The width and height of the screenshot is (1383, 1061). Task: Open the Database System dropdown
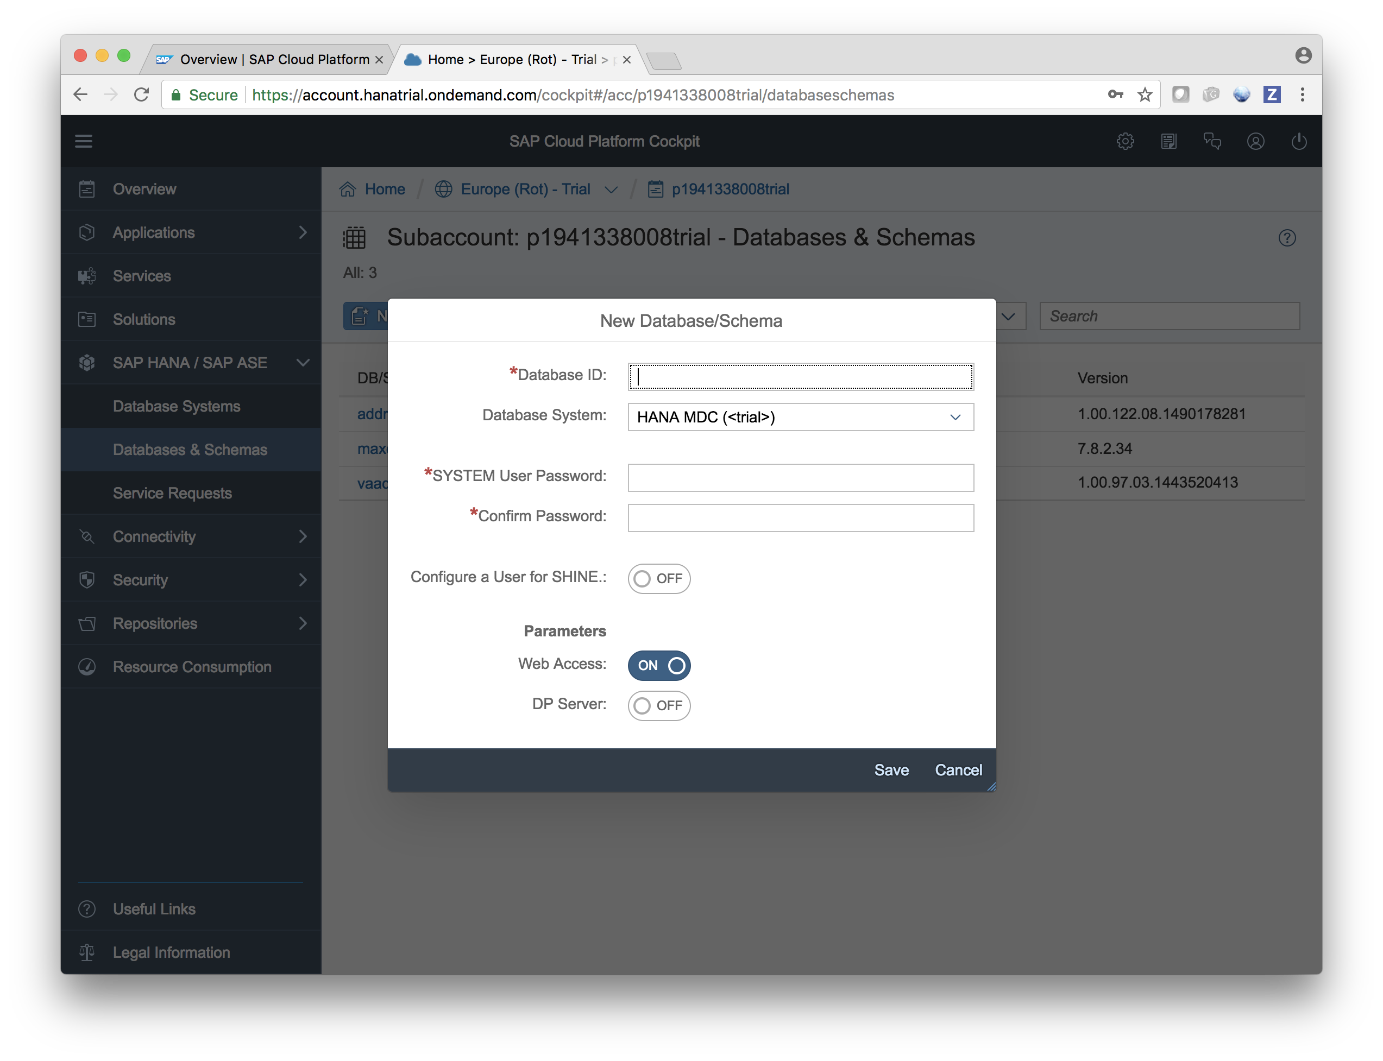click(801, 417)
